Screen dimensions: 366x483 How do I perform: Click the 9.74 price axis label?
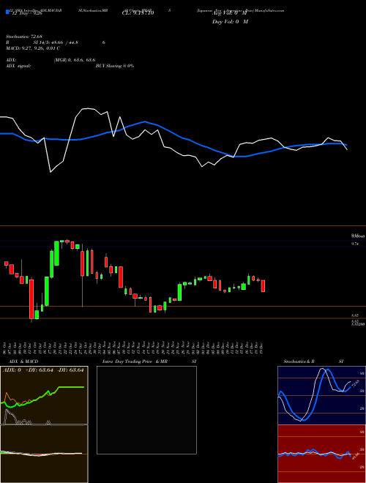[355, 244]
